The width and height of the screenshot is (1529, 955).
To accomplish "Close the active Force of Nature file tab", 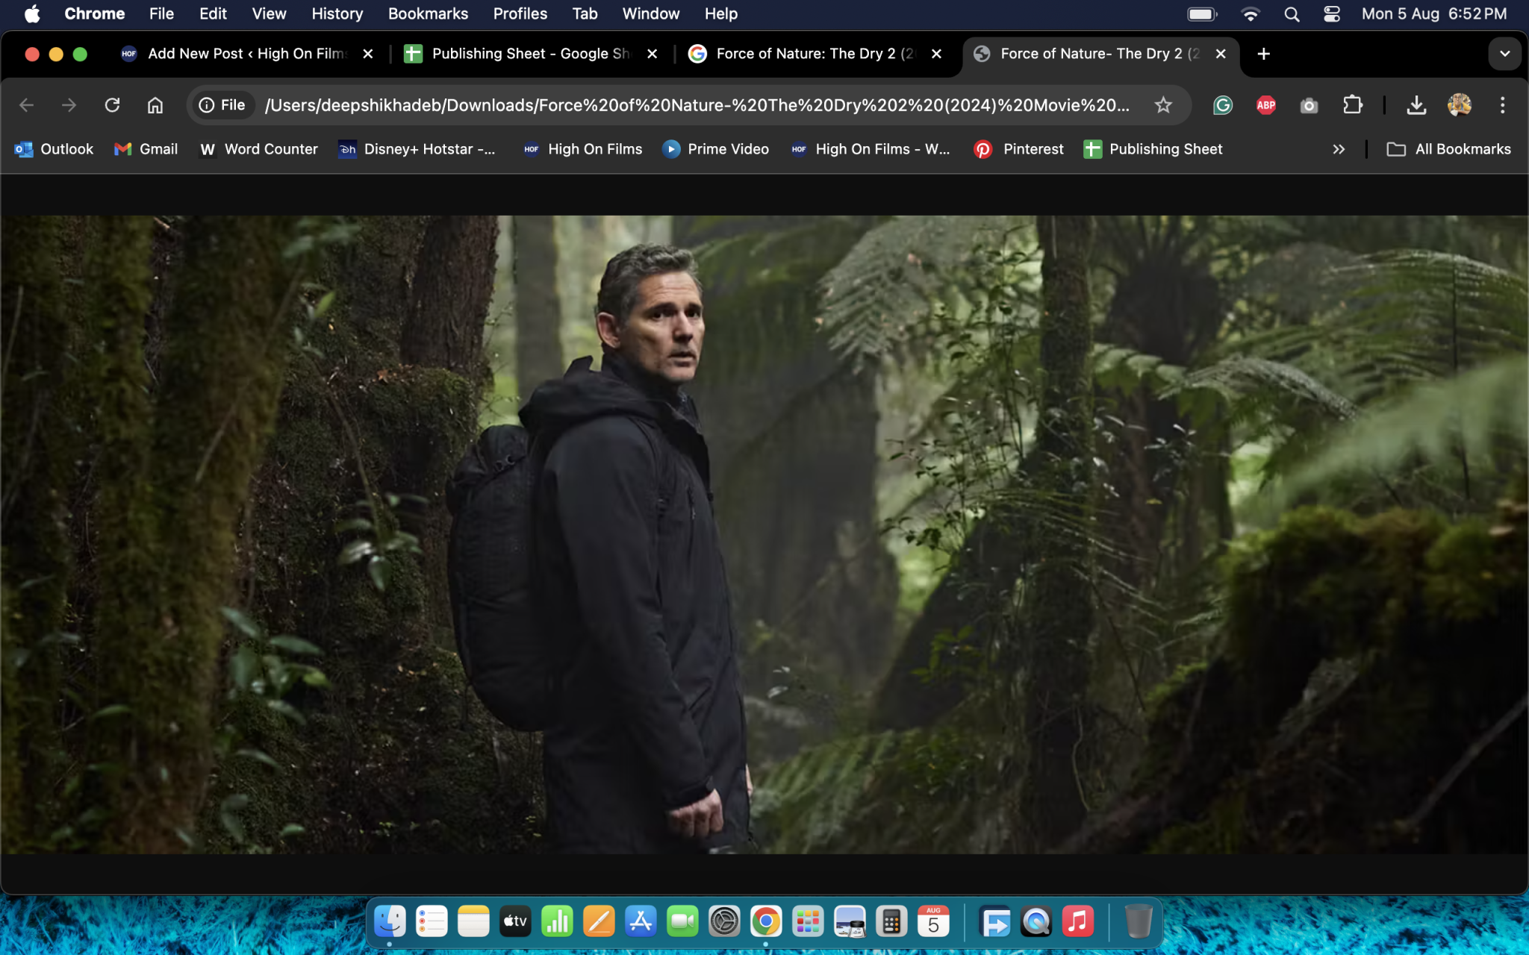I will coord(1221,54).
